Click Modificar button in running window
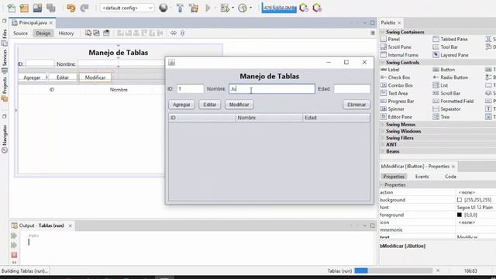 pyautogui.click(x=239, y=105)
